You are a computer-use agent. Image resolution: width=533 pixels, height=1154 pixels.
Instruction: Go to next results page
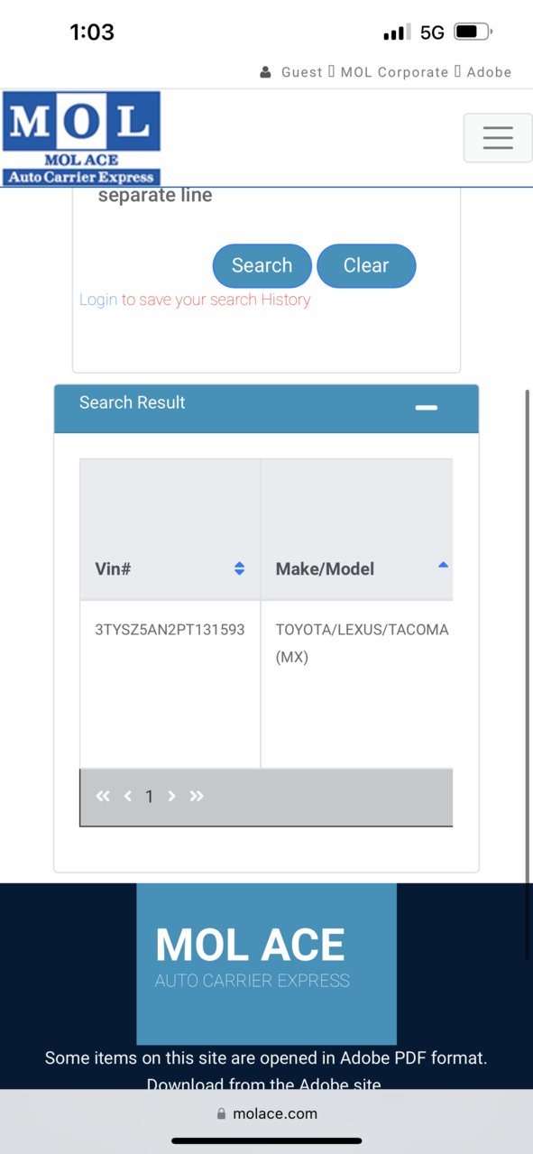[x=171, y=796]
